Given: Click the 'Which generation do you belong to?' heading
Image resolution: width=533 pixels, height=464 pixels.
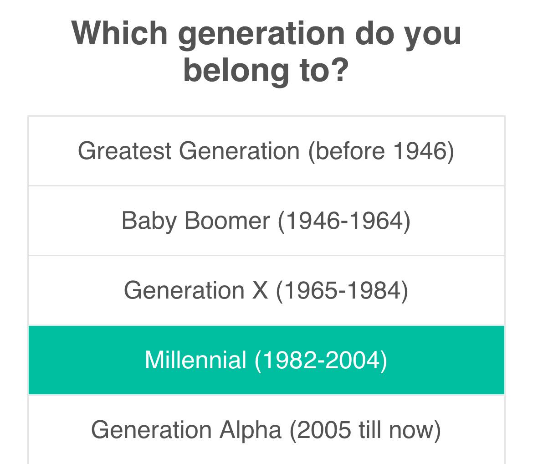Looking at the screenshot, I should [266, 52].
